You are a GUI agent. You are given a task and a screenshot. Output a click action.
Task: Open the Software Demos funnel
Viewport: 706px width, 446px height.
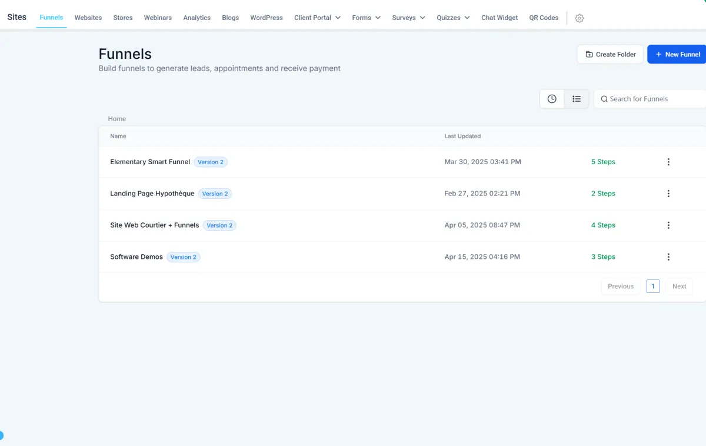[x=136, y=257]
